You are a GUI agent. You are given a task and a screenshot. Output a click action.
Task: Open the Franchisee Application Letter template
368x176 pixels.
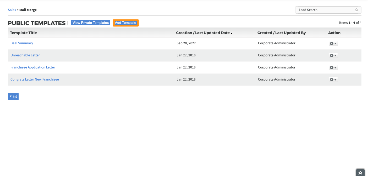click(33, 67)
